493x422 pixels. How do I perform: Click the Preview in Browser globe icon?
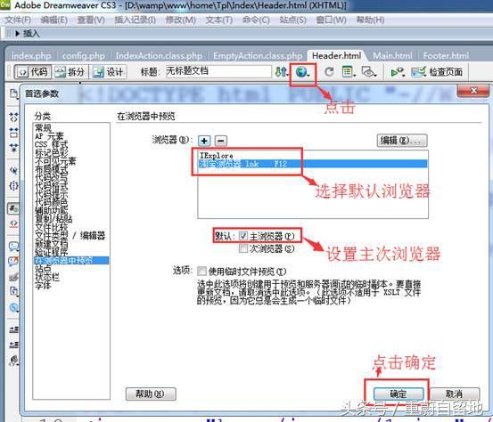click(x=302, y=72)
